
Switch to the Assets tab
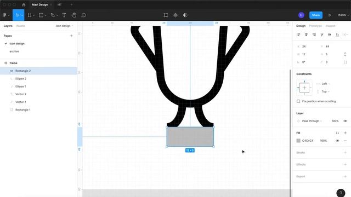coord(21,26)
